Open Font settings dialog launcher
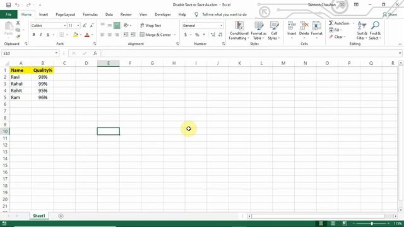This screenshot has height=227, width=404. point(95,44)
